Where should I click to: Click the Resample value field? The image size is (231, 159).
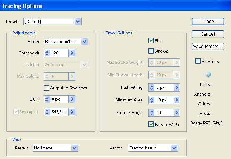59,112
